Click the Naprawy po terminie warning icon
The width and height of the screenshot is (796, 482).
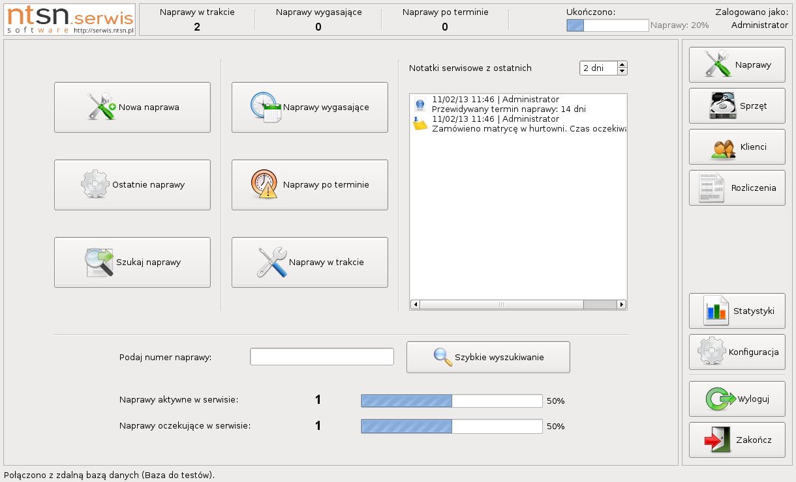point(264,184)
